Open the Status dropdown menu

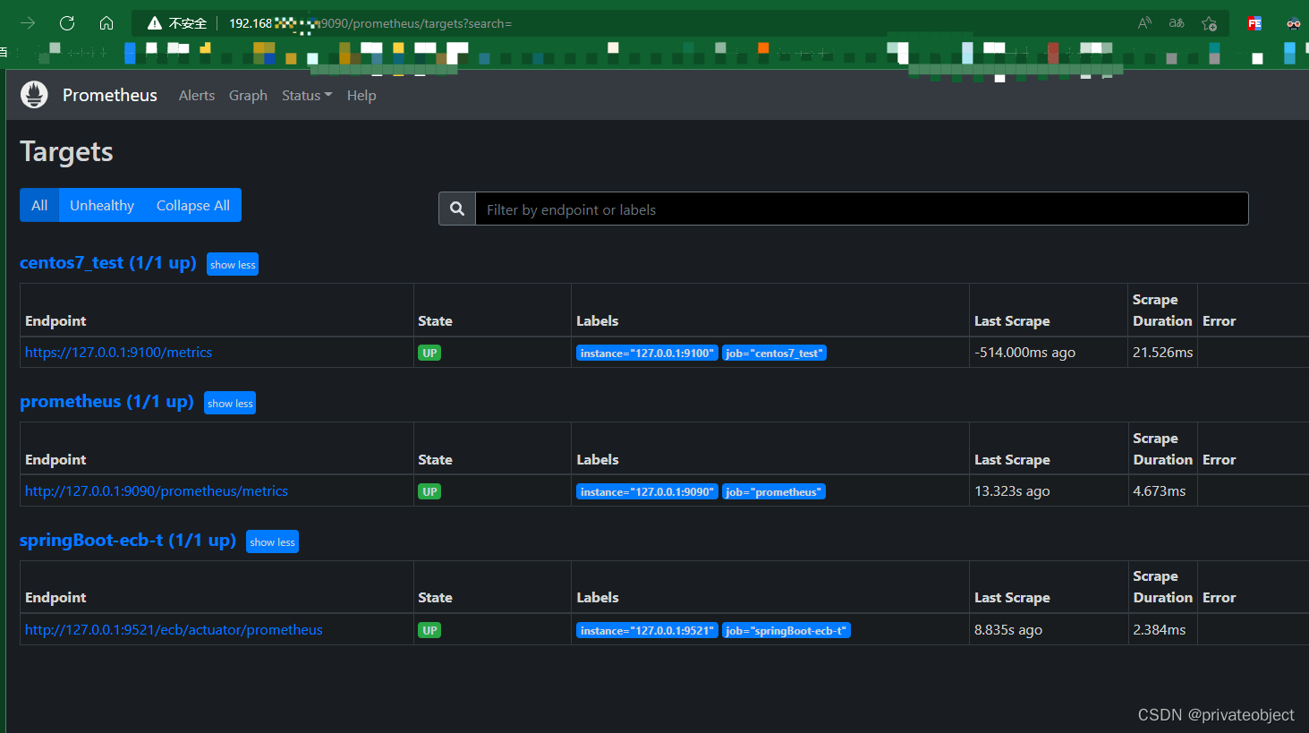[307, 95]
